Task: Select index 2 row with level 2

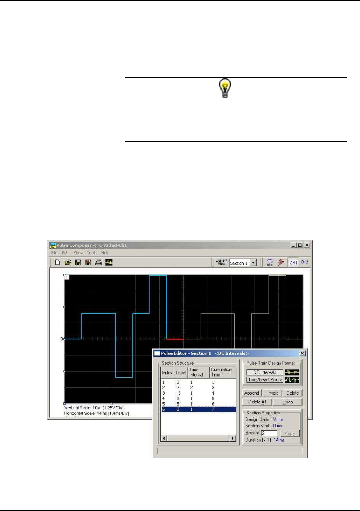Action: click(x=198, y=388)
